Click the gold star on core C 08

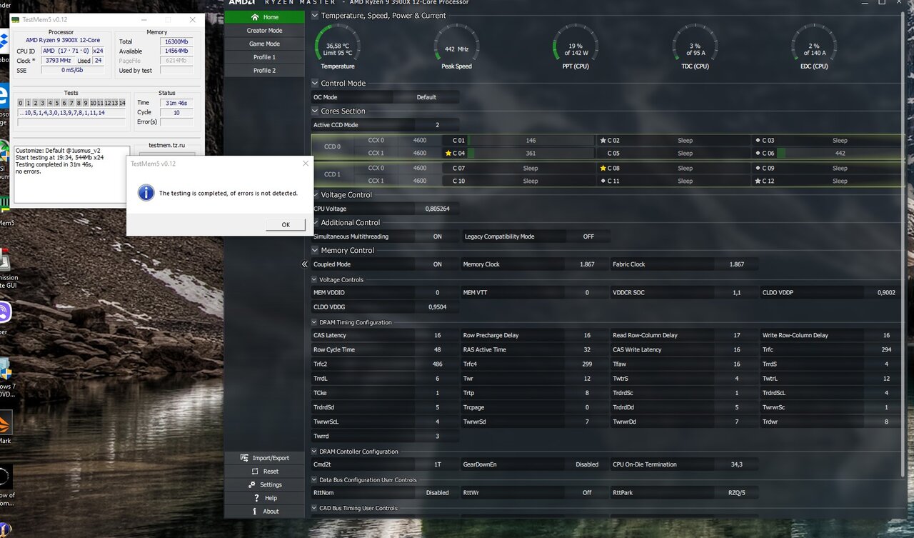(603, 168)
